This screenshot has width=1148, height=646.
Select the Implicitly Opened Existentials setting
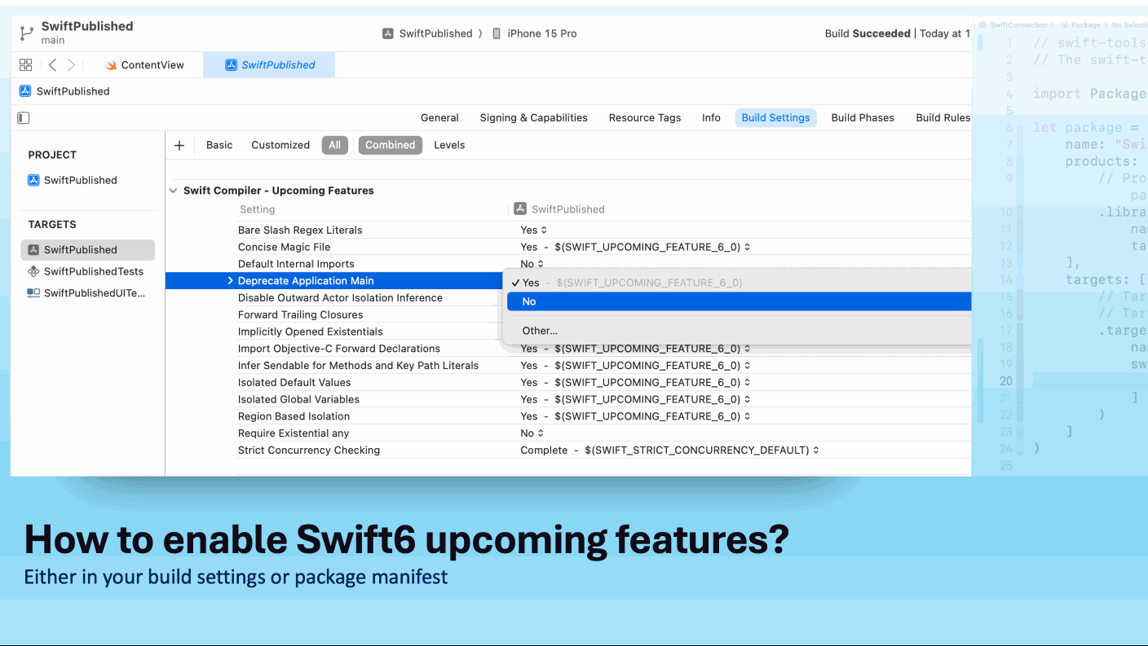310,332
